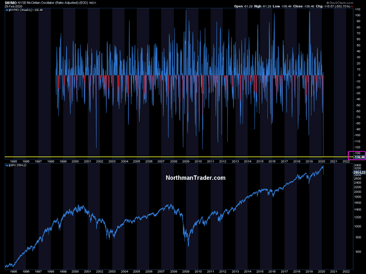Open the StockCharts.com credit link
The width and height of the screenshot is (366, 274).
coord(340,3)
